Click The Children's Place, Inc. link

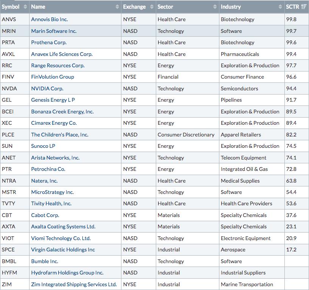(x=60, y=135)
